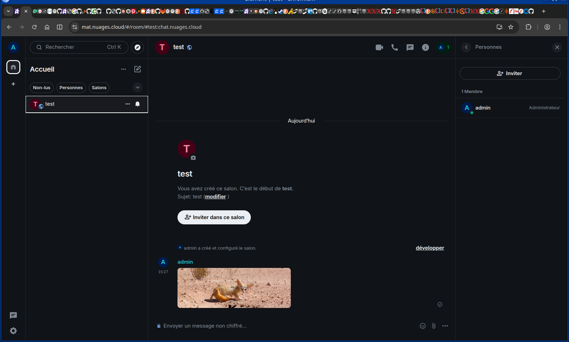This screenshot has height=342, width=569.
Task: Click the explore rooms compass icon
Action: [138, 47]
